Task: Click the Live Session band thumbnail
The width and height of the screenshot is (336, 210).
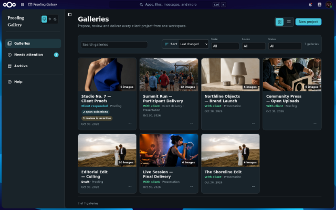Action: 169,151
